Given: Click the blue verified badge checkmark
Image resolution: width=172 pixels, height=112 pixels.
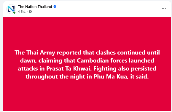Looking at the screenshot, I should [x=55, y=7].
